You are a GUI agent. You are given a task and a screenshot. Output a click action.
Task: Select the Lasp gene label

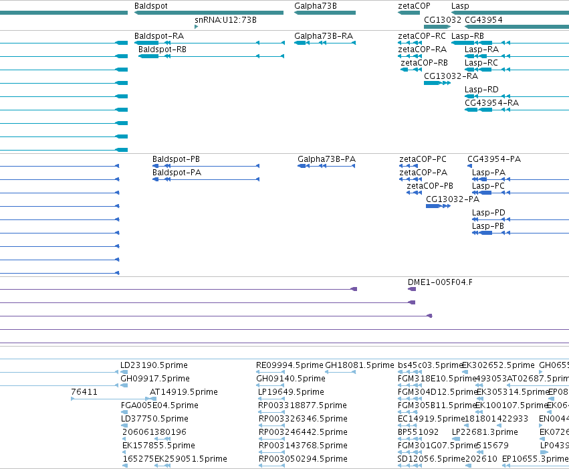pos(460,6)
